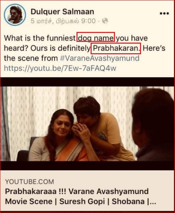
Task: Play the YouTube video preview thumbnail
Action: coord(87,124)
